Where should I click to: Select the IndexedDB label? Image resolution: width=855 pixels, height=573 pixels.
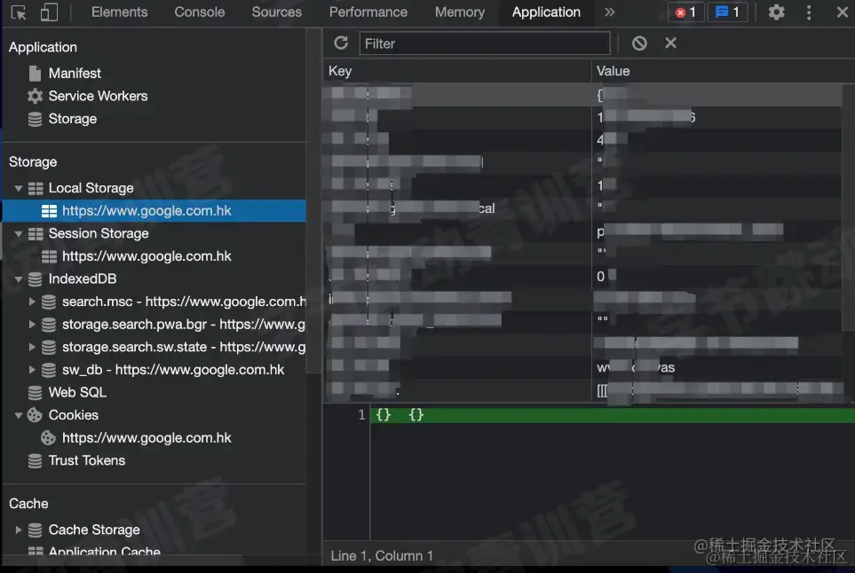83,279
